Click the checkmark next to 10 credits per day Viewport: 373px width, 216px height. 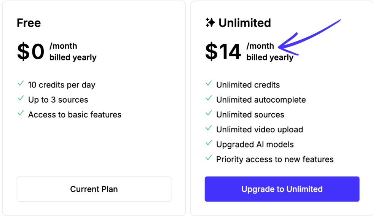(21, 84)
